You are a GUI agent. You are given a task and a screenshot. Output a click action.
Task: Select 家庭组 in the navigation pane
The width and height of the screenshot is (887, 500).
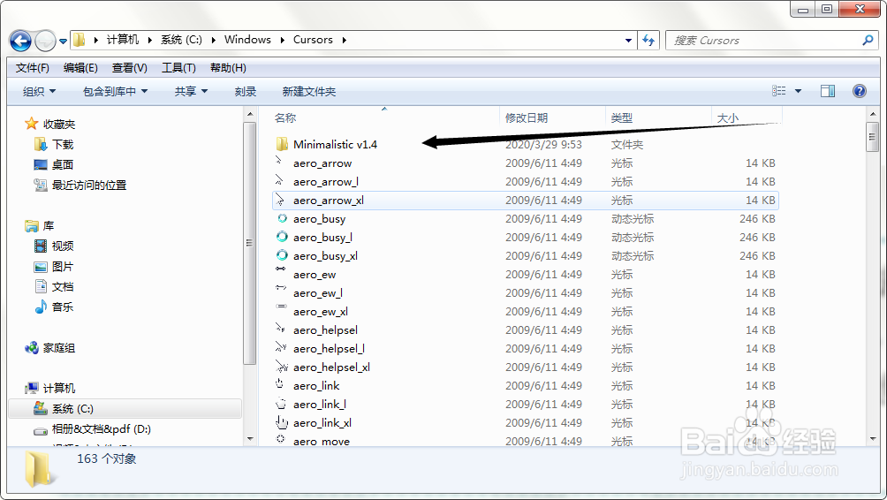59,348
